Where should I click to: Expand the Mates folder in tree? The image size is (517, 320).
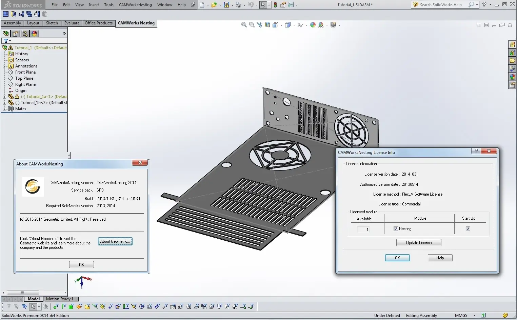[x=4, y=109]
